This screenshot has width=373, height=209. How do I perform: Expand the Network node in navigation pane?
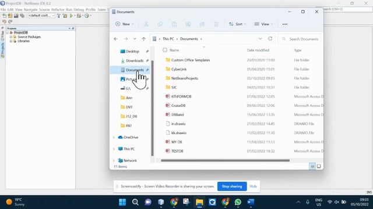tap(114, 161)
